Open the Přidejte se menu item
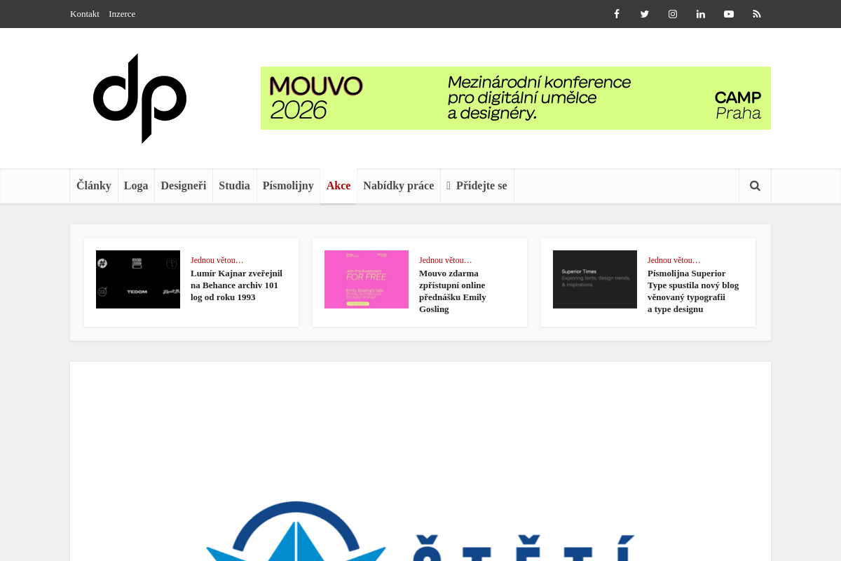Image resolution: width=841 pixels, height=561 pixels. [477, 186]
